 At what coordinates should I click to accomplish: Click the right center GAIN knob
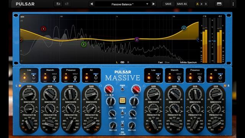click(134, 101)
